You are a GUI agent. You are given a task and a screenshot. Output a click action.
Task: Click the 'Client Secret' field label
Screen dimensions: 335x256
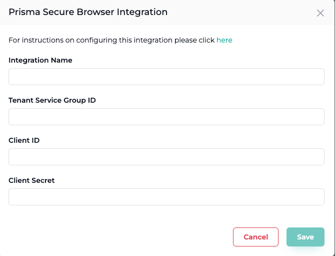31,180
